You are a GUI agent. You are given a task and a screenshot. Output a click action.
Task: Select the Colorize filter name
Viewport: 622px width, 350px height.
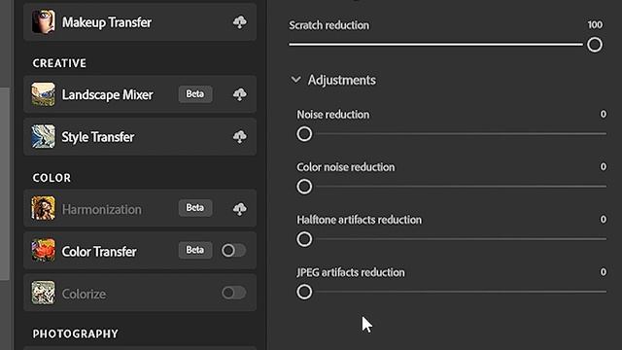84,294
